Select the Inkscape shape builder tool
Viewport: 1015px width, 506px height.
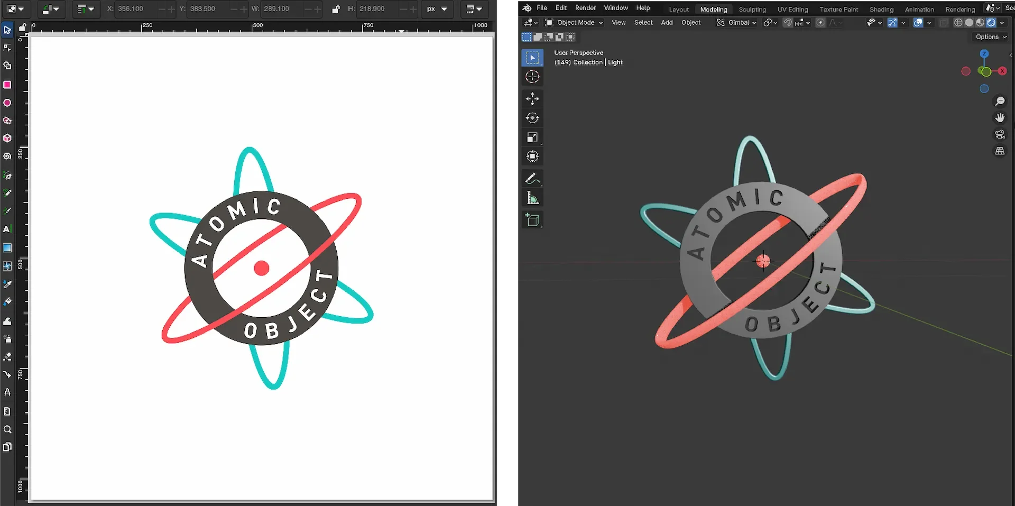tap(7, 66)
